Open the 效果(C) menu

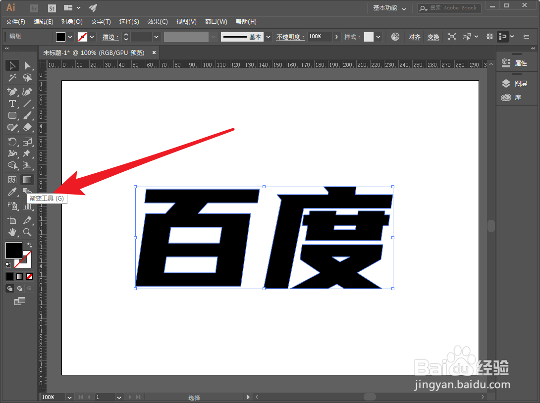pyautogui.click(x=158, y=22)
